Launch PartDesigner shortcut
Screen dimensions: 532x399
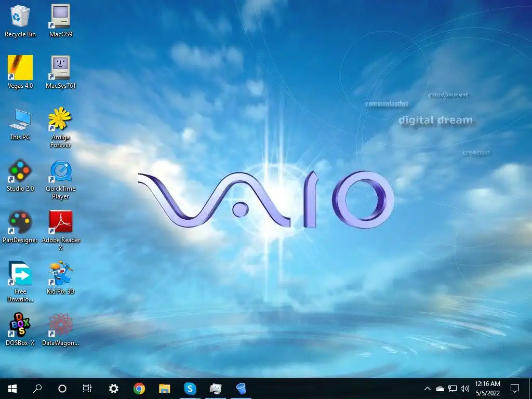coord(20,227)
